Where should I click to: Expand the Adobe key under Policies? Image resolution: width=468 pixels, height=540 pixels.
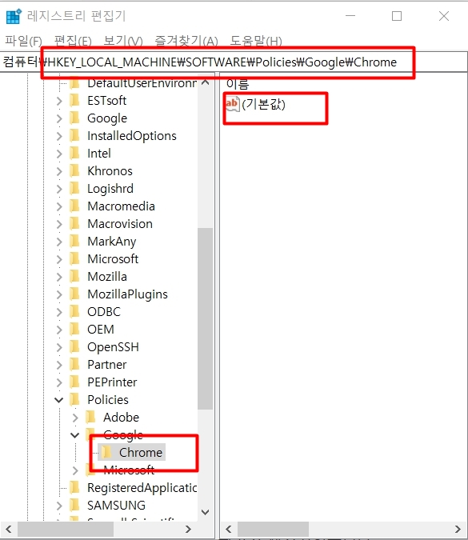75,418
